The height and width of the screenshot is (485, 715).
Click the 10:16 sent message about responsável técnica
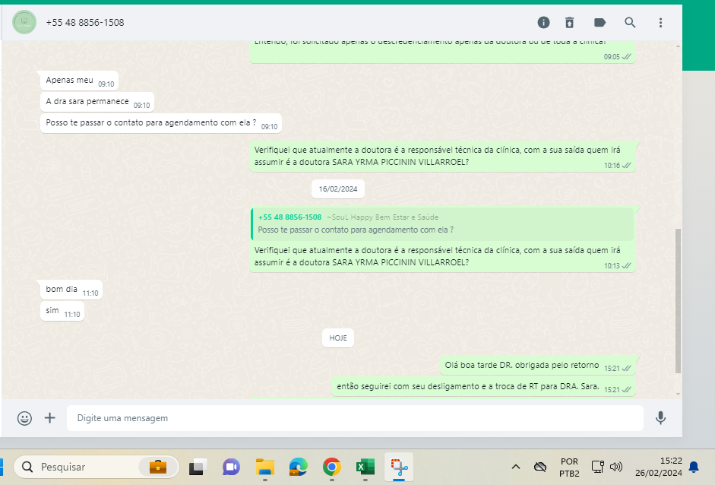point(442,157)
